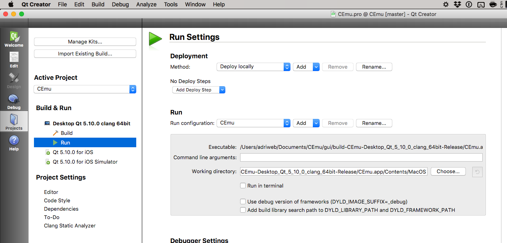Select the Projects mode icon
This screenshot has width=507, height=243.
14,122
